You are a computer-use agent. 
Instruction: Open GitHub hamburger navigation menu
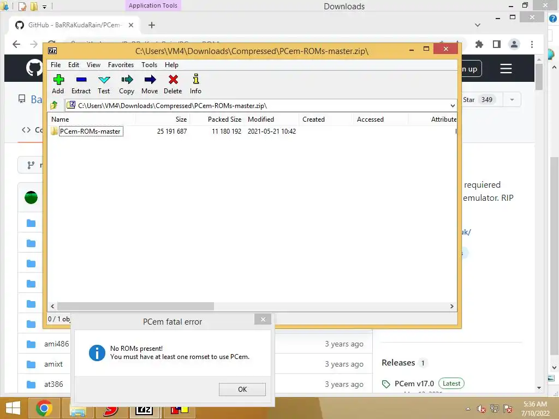[506, 68]
